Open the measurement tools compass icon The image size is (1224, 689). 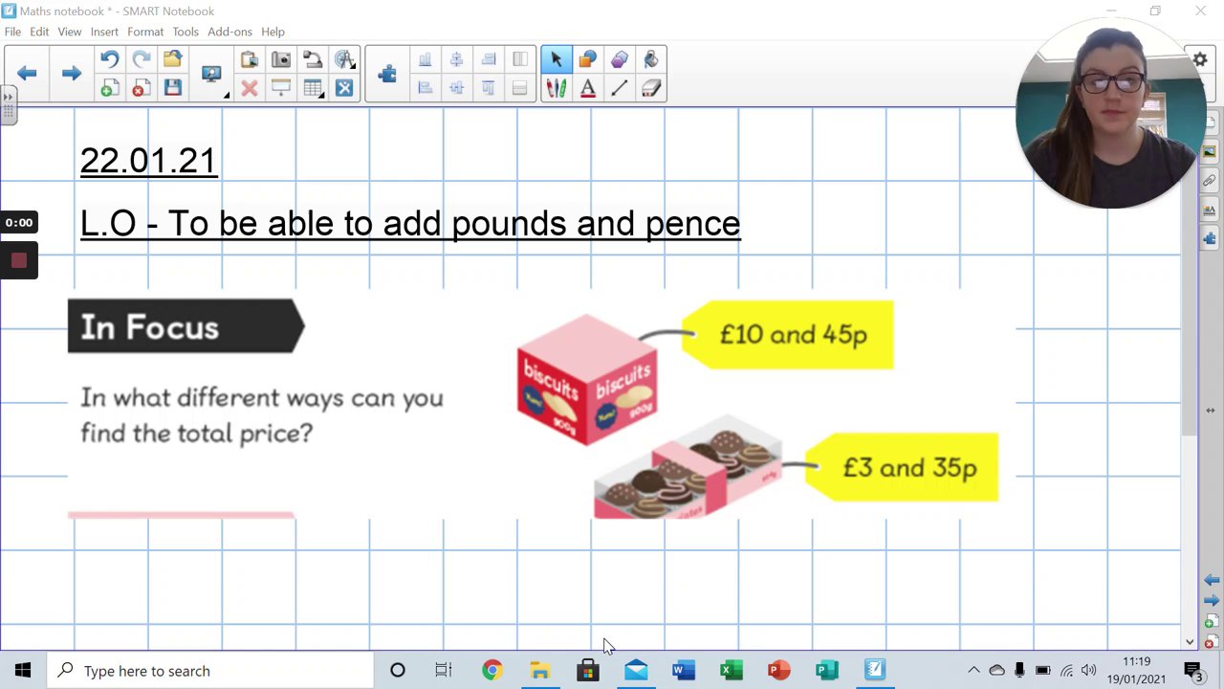tap(343, 59)
